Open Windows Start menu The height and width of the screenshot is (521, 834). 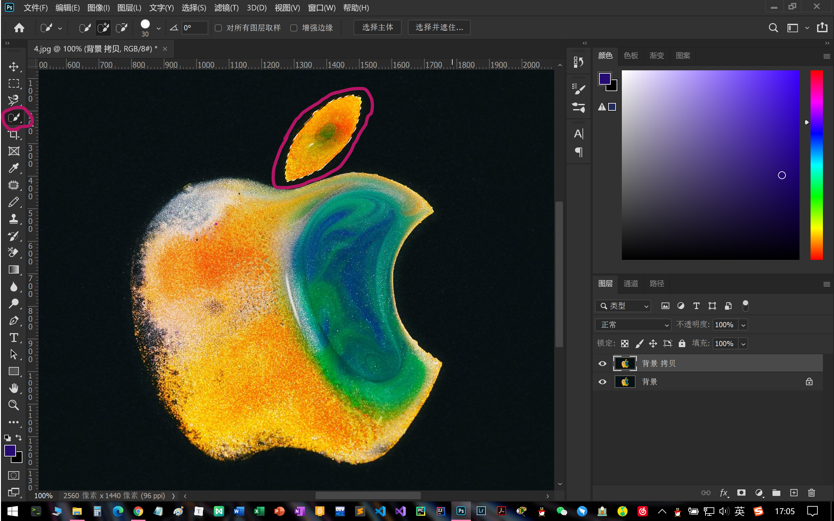[13, 511]
